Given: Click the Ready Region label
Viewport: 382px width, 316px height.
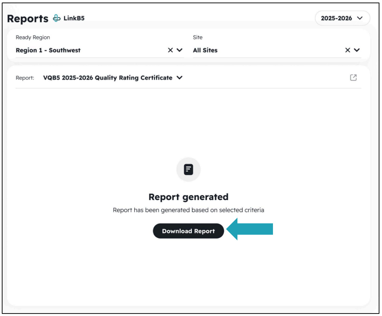Looking at the screenshot, I should pyautogui.click(x=33, y=38).
